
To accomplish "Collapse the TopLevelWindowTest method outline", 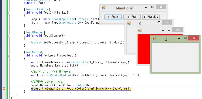I will pyautogui.click(x=9, y=56).
